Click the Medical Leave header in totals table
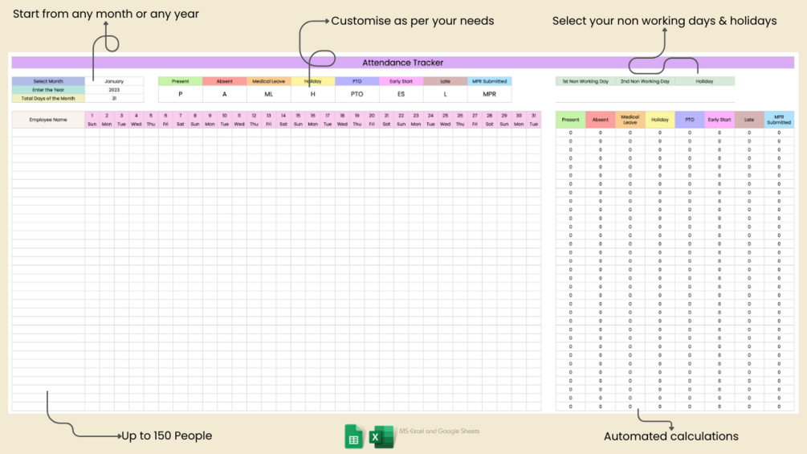 630,120
